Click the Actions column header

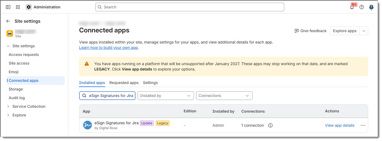332,111
